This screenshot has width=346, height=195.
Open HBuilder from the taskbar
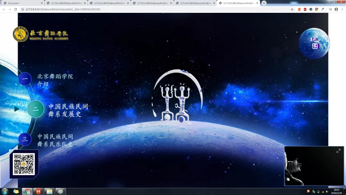pos(38,191)
